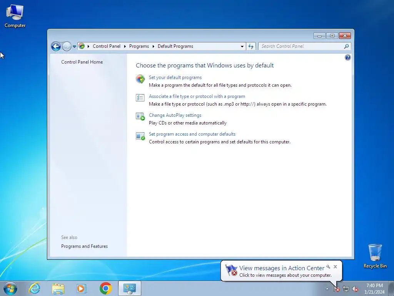Open the volume tray icon

pos(355,289)
